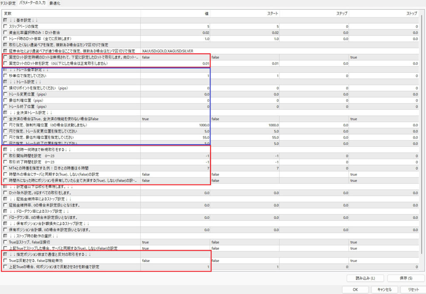Switch to the テスト設定 tab
Viewport: 426px width, 294px height.
(x=8, y=3)
